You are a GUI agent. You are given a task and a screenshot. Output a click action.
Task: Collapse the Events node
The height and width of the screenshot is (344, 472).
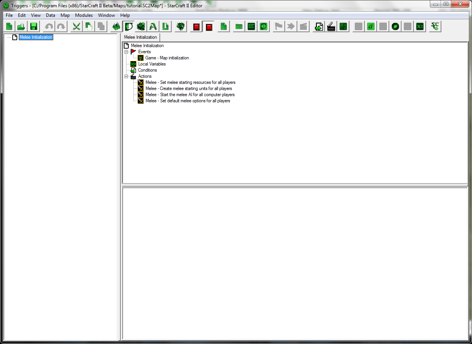(126, 52)
